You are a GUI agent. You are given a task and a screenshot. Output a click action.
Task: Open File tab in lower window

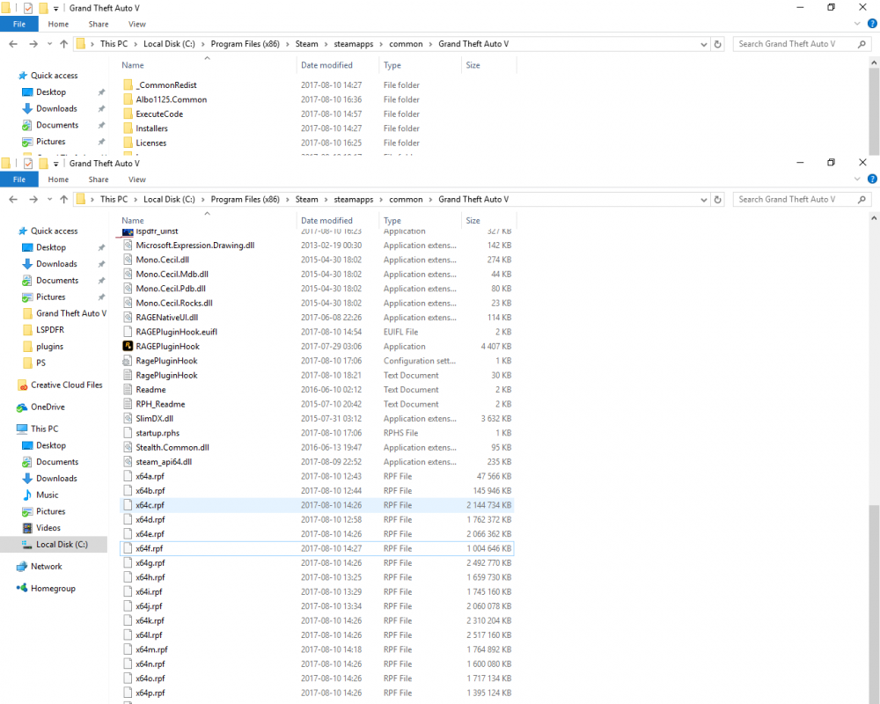pyautogui.click(x=19, y=180)
